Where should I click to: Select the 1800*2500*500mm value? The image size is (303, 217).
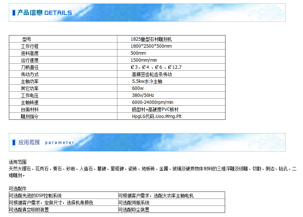[151, 46]
